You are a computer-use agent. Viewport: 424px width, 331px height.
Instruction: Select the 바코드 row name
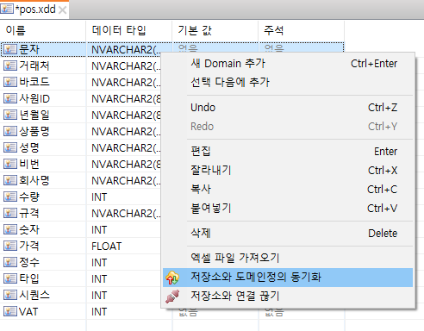34,82
